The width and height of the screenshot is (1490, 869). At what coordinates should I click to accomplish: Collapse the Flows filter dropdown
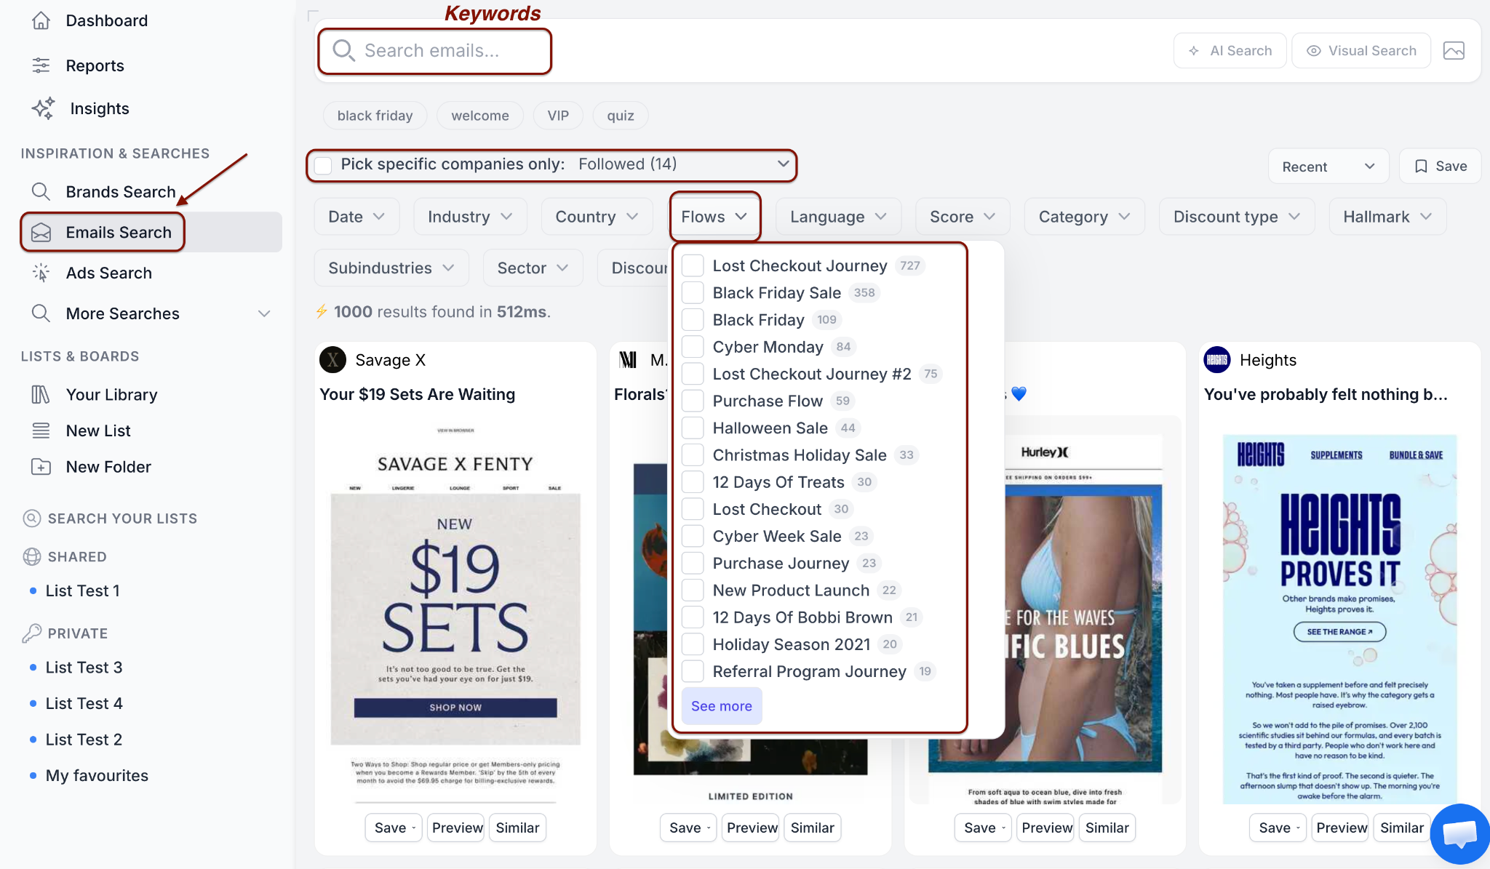(x=714, y=217)
